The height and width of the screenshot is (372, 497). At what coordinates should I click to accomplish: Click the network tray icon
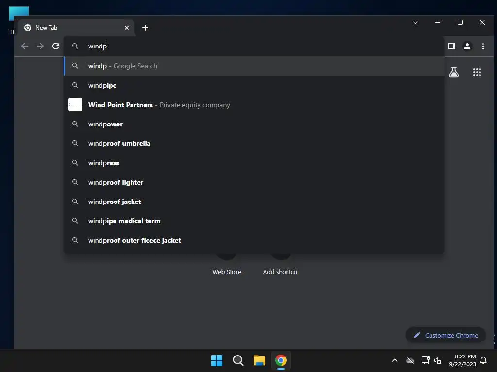click(x=425, y=360)
